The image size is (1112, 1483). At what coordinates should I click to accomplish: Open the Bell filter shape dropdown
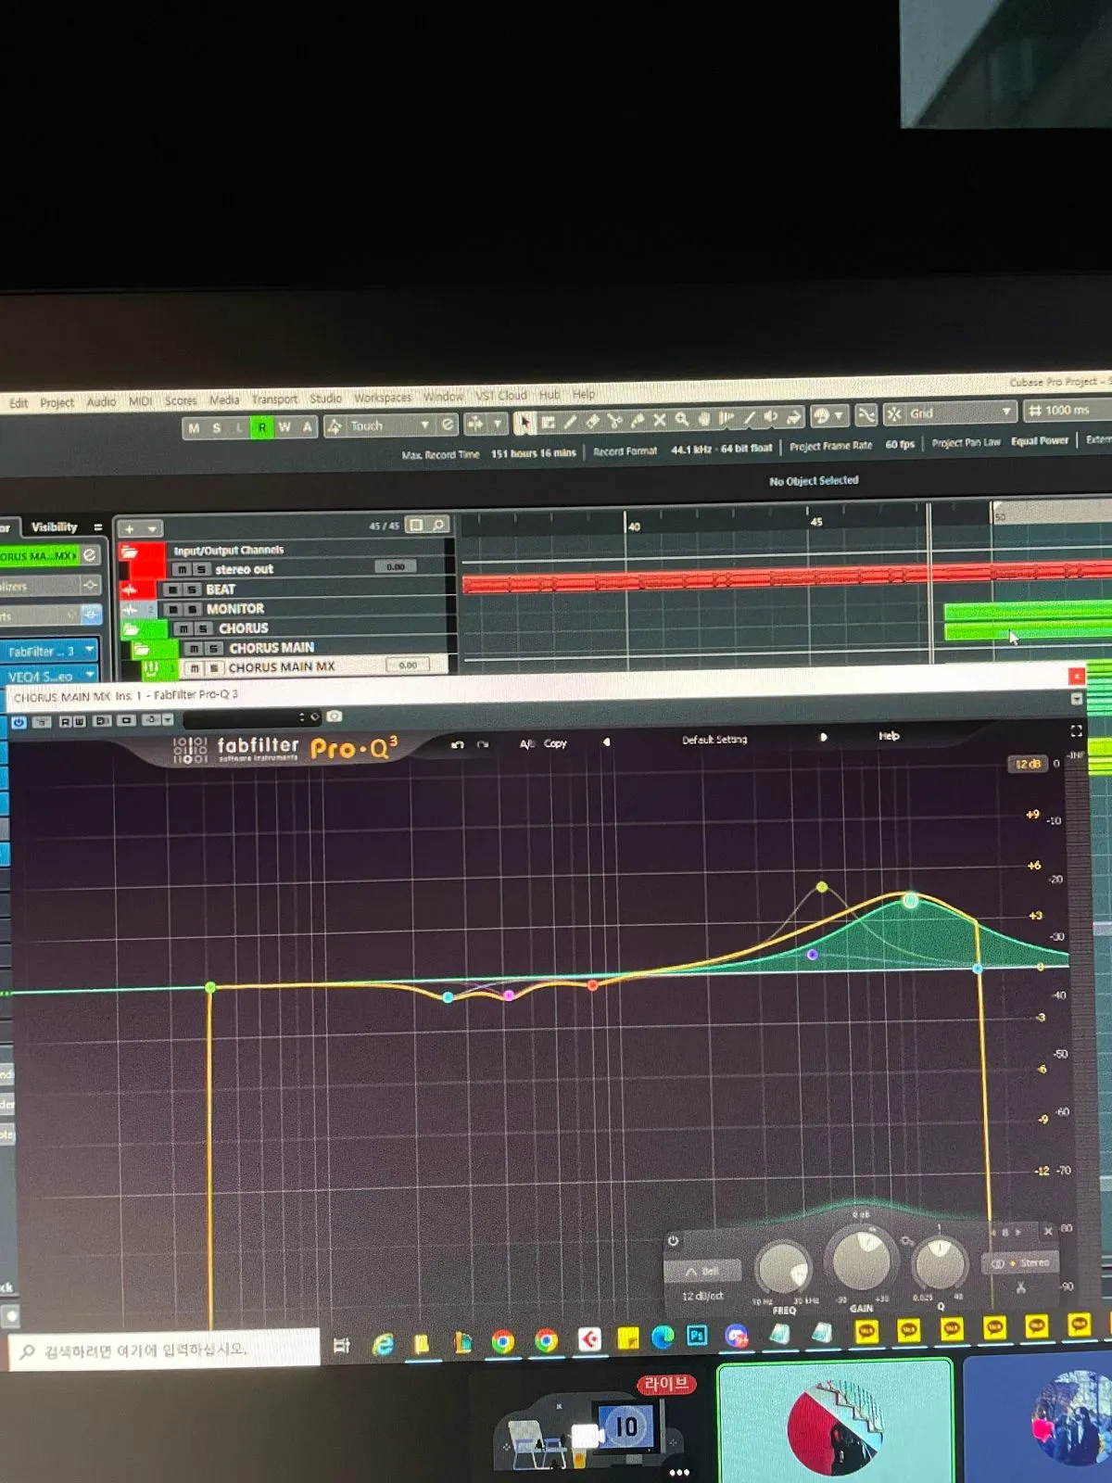coord(703,1271)
